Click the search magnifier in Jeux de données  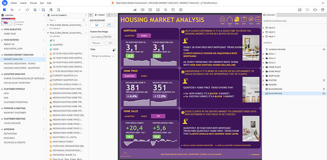(83, 20)
